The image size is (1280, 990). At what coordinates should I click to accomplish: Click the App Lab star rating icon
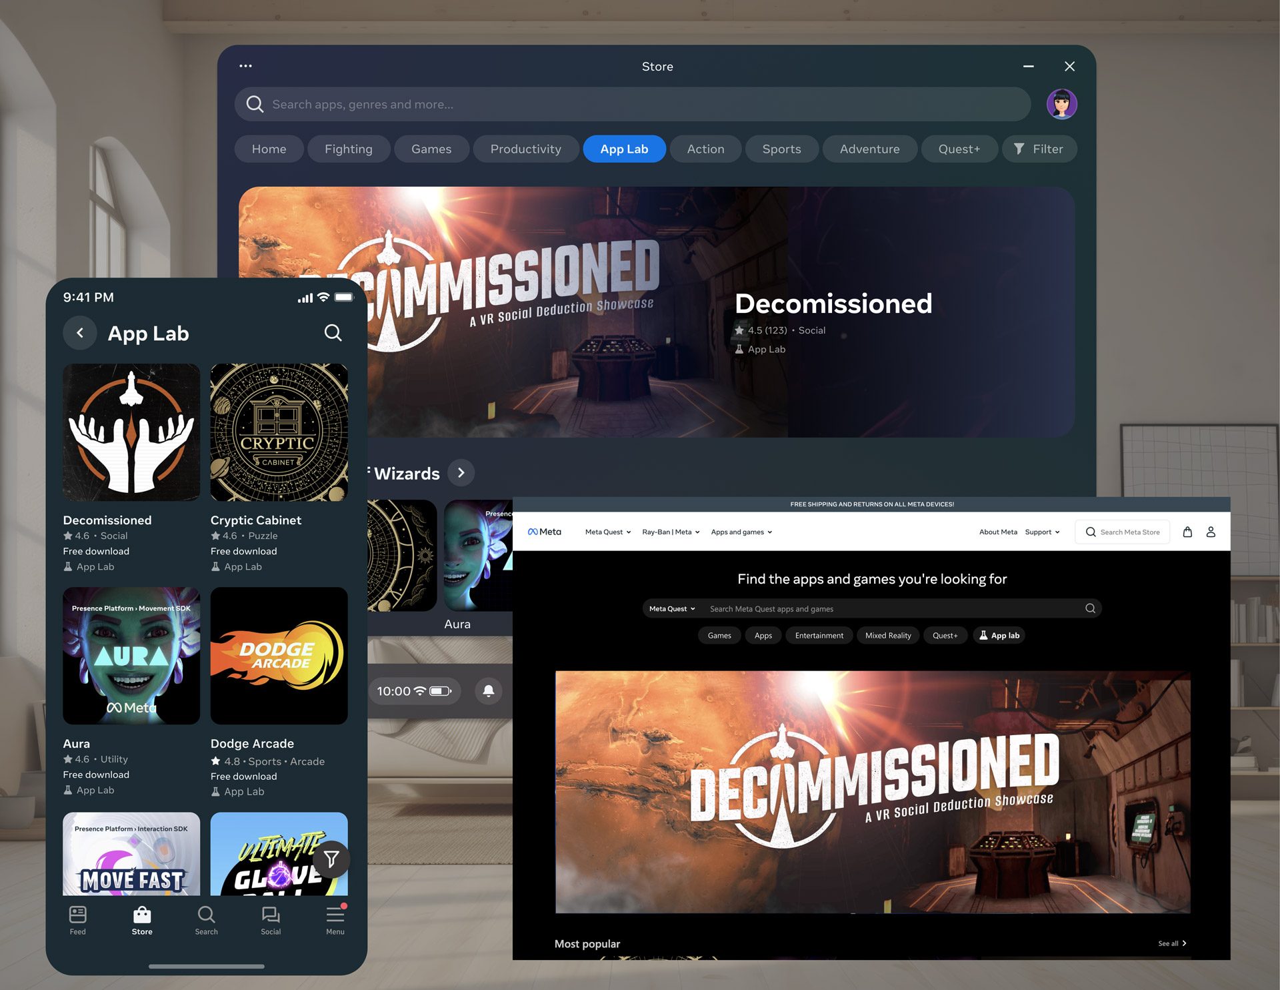click(739, 330)
